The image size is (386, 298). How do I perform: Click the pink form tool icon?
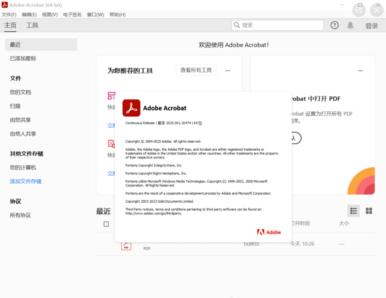click(111, 96)
